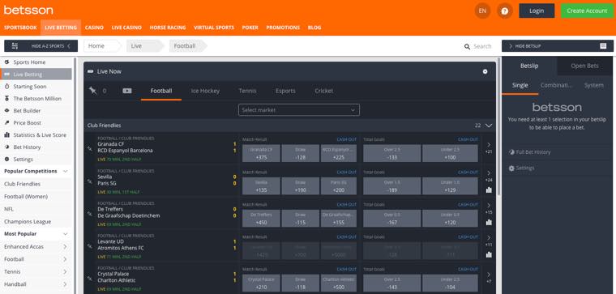Open the Casino menu item

(94, 28)
